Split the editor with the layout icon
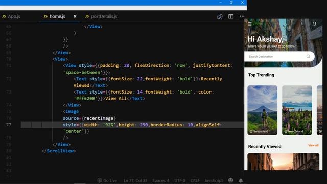 coord(231,16)
